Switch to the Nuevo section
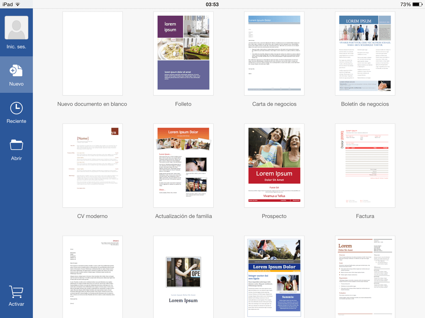 point(16,75)
